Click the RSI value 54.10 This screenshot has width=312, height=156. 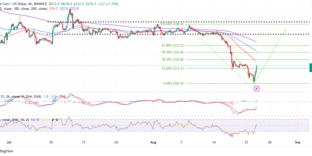coord(35,120)
